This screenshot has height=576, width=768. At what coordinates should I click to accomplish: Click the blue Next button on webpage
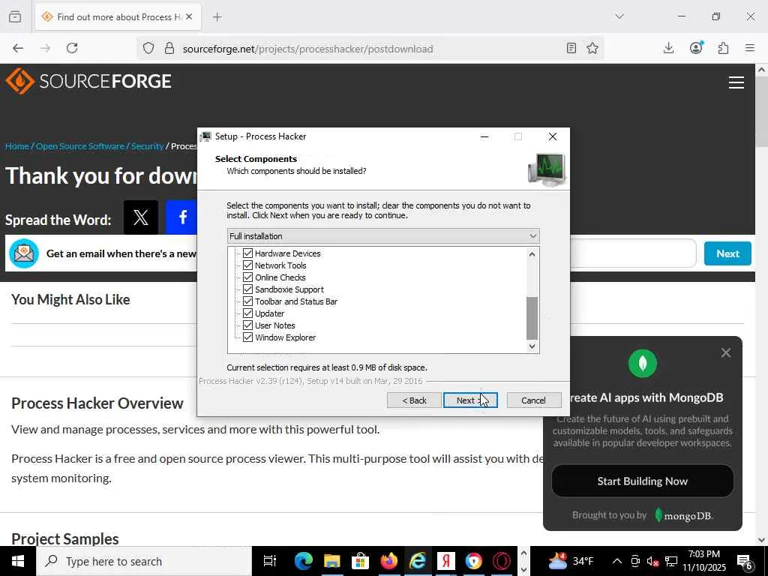coord(727,253)
